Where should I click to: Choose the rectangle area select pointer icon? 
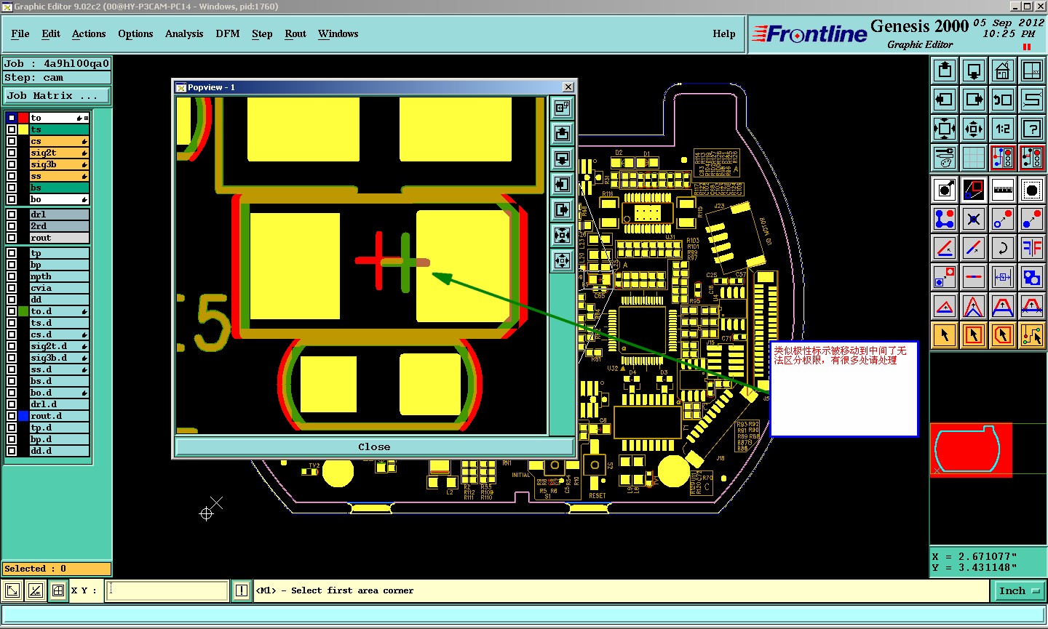point(974,335)
